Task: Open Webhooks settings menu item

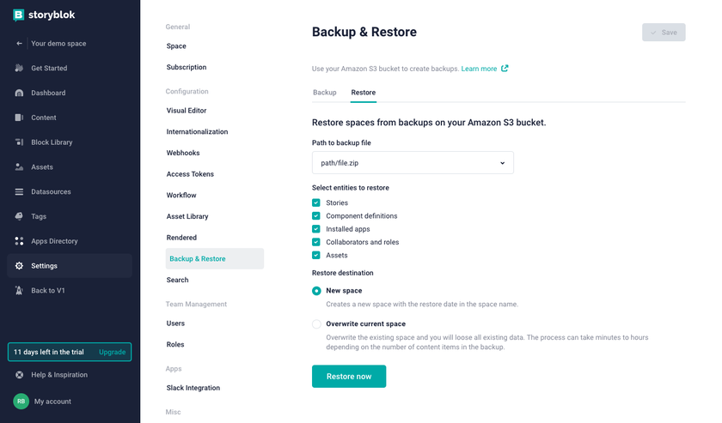Action: click(183, 153)
